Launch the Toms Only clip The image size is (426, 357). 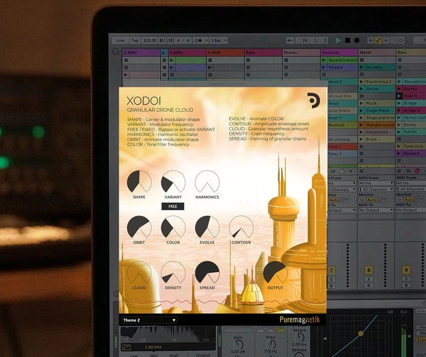coord(399,146)
